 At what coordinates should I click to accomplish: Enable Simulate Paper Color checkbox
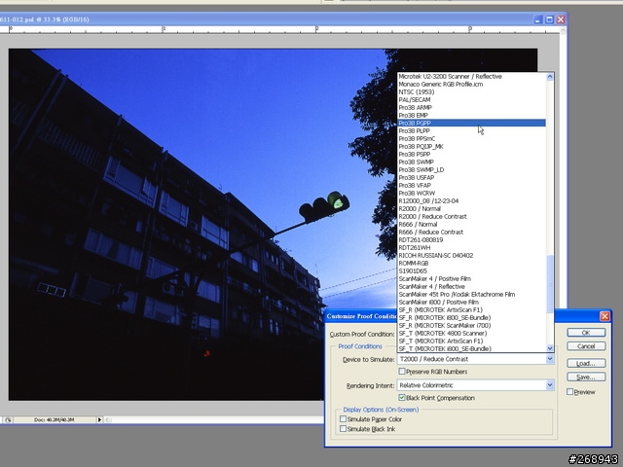(x=343, y=419)
